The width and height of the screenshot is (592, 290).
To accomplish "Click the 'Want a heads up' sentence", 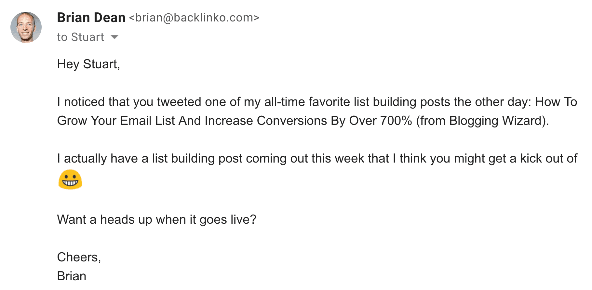I will coord(156,219).
